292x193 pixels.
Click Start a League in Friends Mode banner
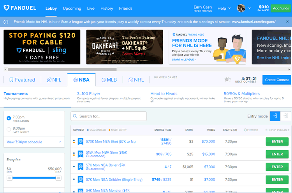tap(184, 60)
